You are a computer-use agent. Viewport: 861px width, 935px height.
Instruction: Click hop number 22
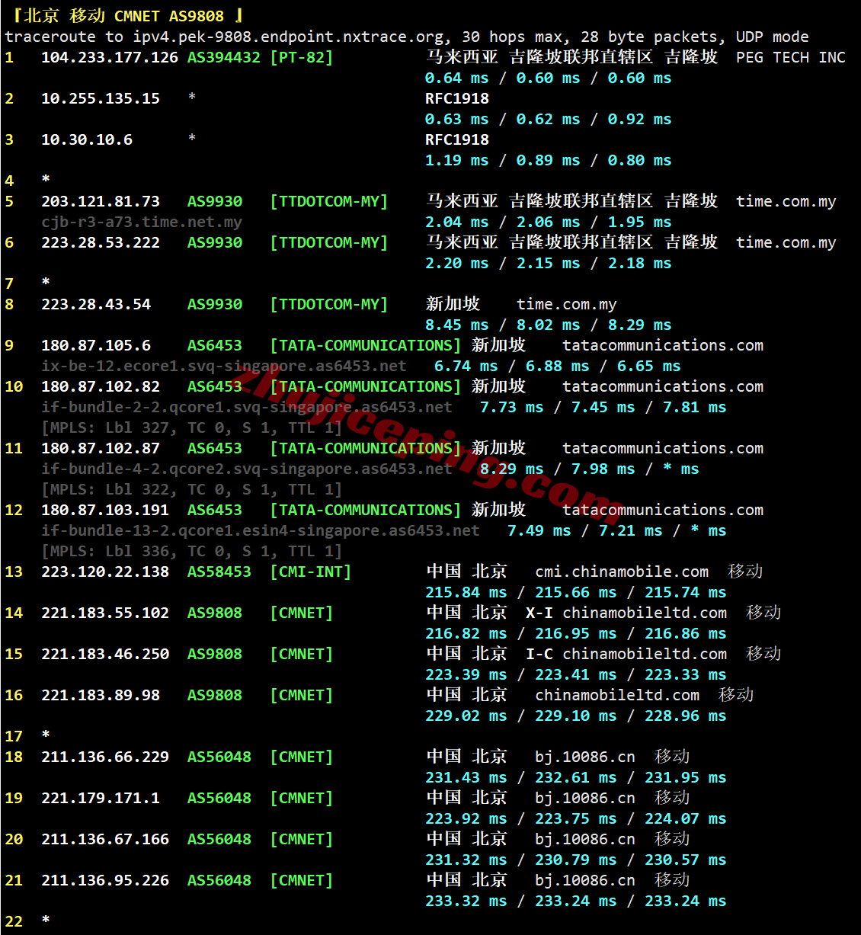(14, 921)
